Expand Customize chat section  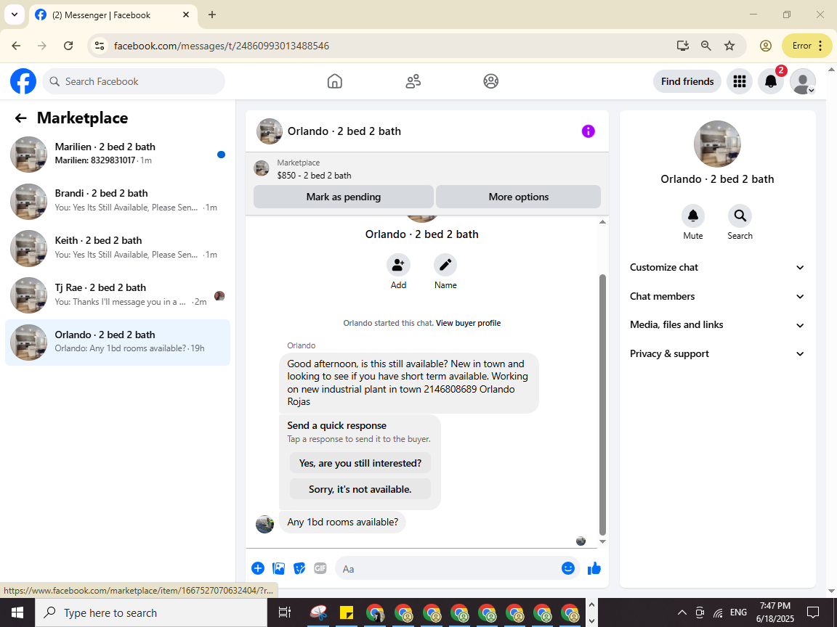click(x=717, y=268)
